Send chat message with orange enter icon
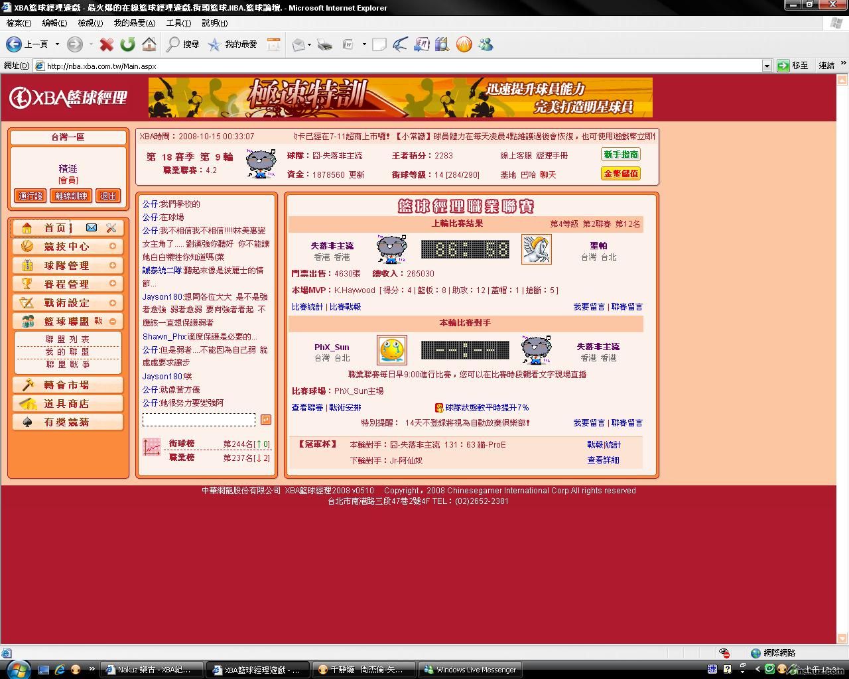 [265, 420]
